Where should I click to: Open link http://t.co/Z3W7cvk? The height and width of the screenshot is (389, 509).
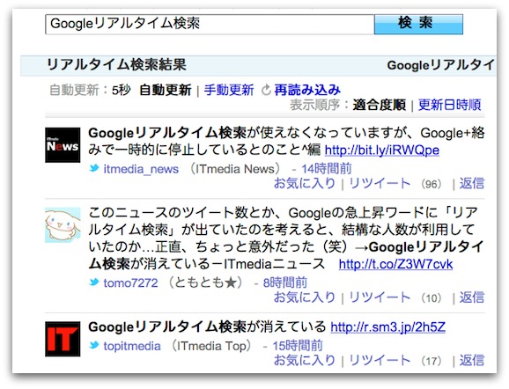[x=395, y=264]
